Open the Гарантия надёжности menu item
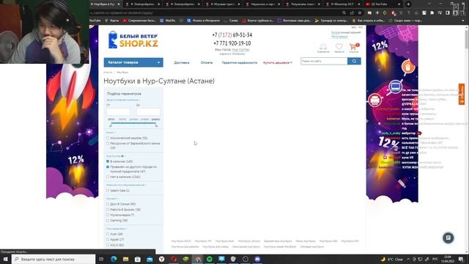Viewport: 469px width, 264px height. click(240, 62)
